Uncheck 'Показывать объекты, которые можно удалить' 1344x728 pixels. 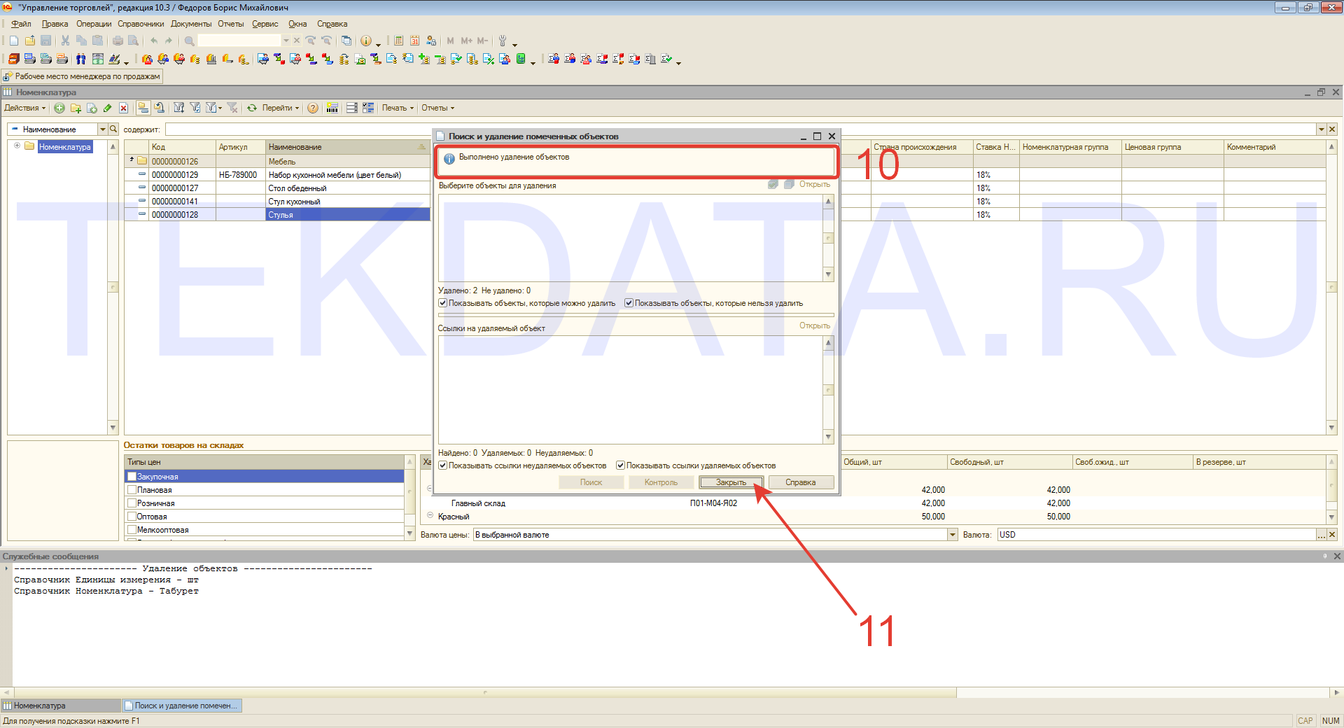(442, 303)
